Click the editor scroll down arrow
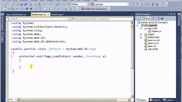 132,96
